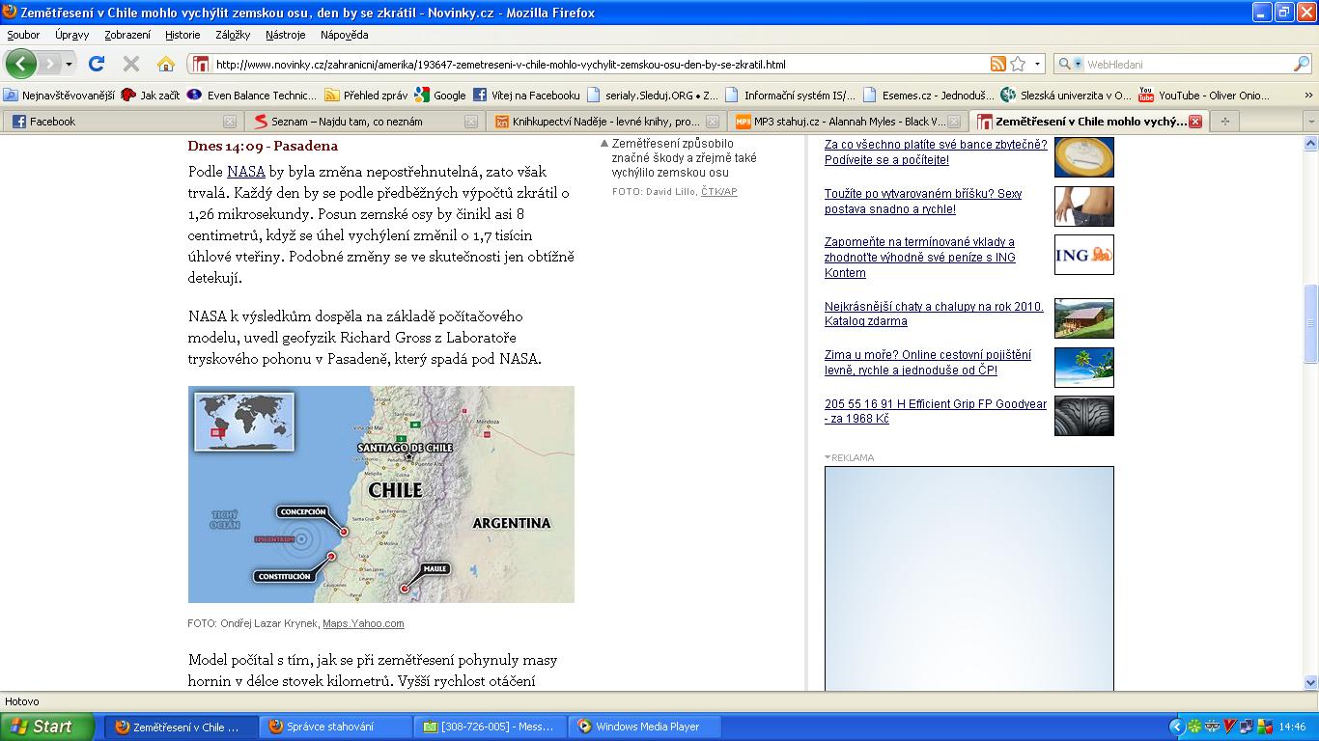Open the new tab button
1319x741 pixels.
(1224, 122)
